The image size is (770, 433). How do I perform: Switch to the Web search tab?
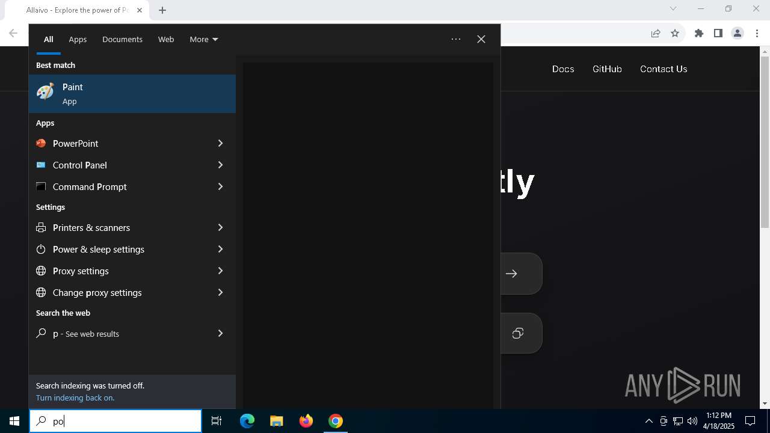166,39
